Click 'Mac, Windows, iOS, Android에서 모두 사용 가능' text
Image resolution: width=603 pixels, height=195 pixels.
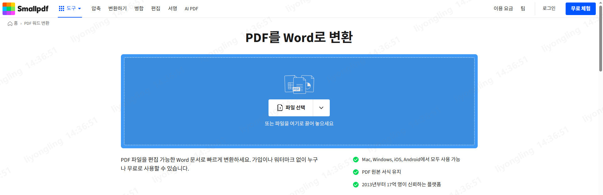pos(411,159)
